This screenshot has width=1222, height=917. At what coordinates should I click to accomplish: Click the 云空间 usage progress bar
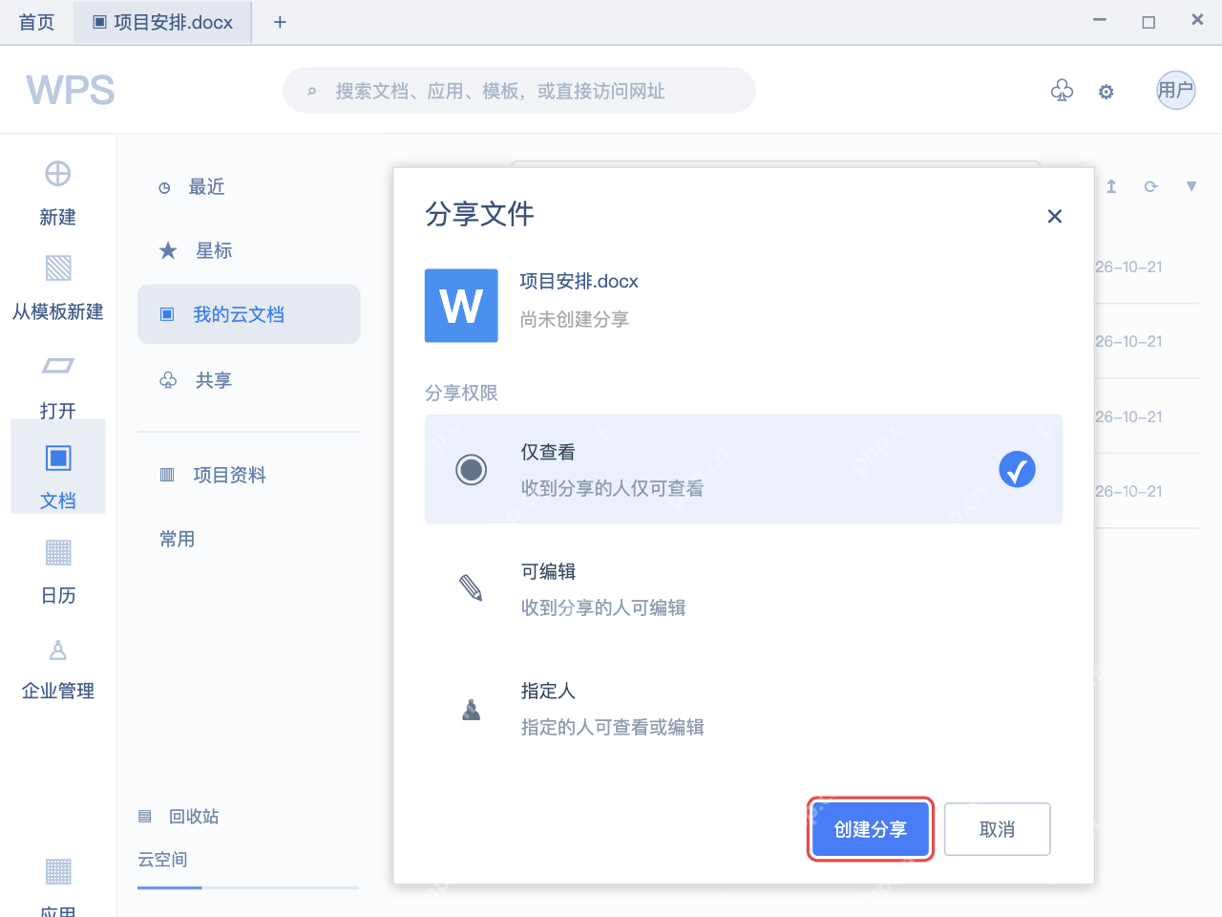point(248,887)
